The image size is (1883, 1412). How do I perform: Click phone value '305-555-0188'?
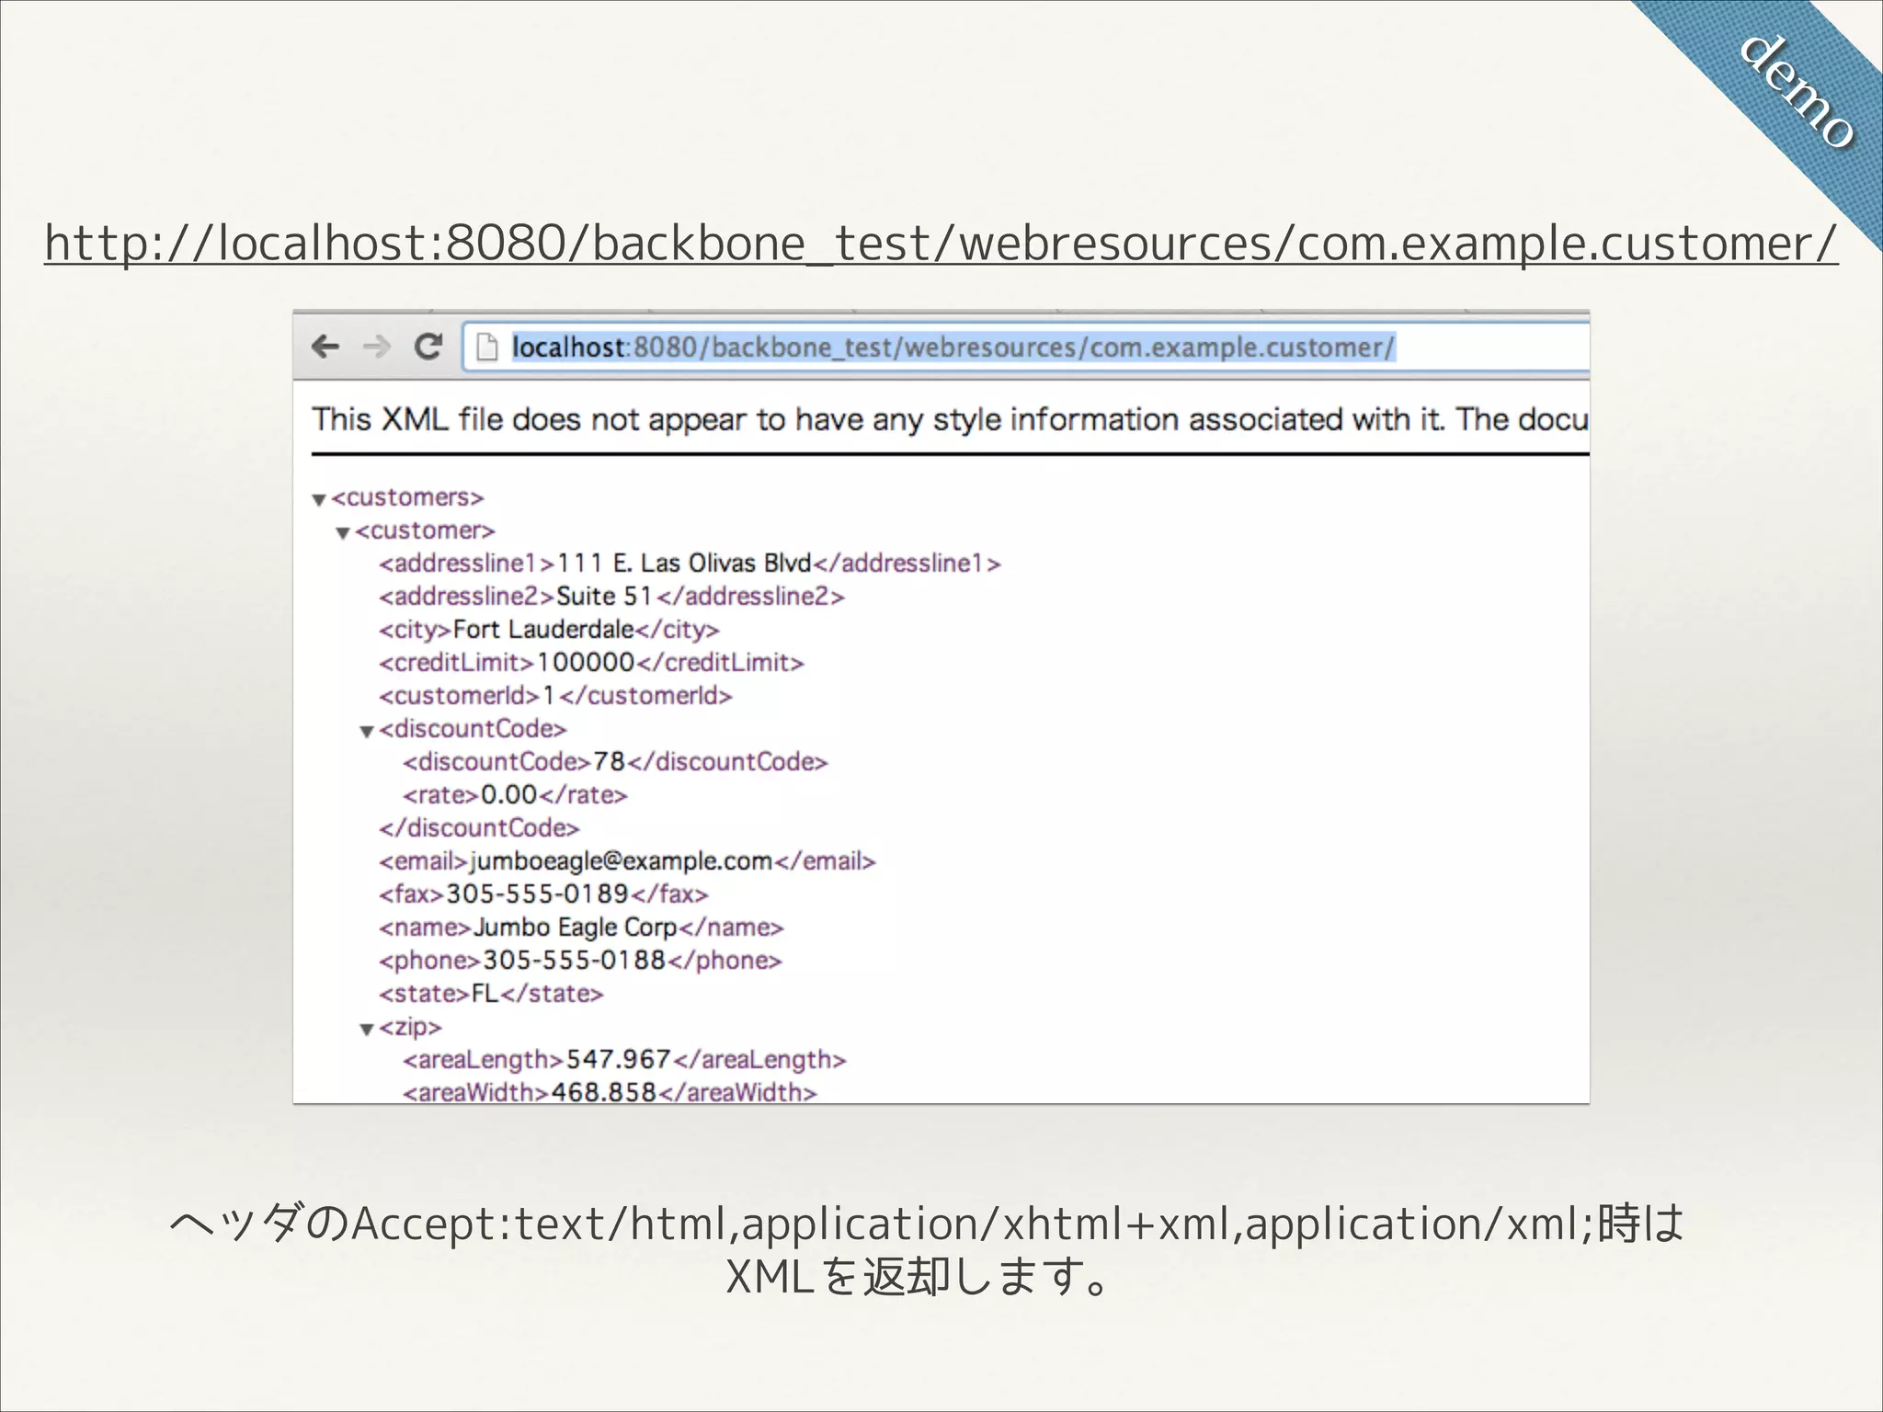click(x=574, y=960)
